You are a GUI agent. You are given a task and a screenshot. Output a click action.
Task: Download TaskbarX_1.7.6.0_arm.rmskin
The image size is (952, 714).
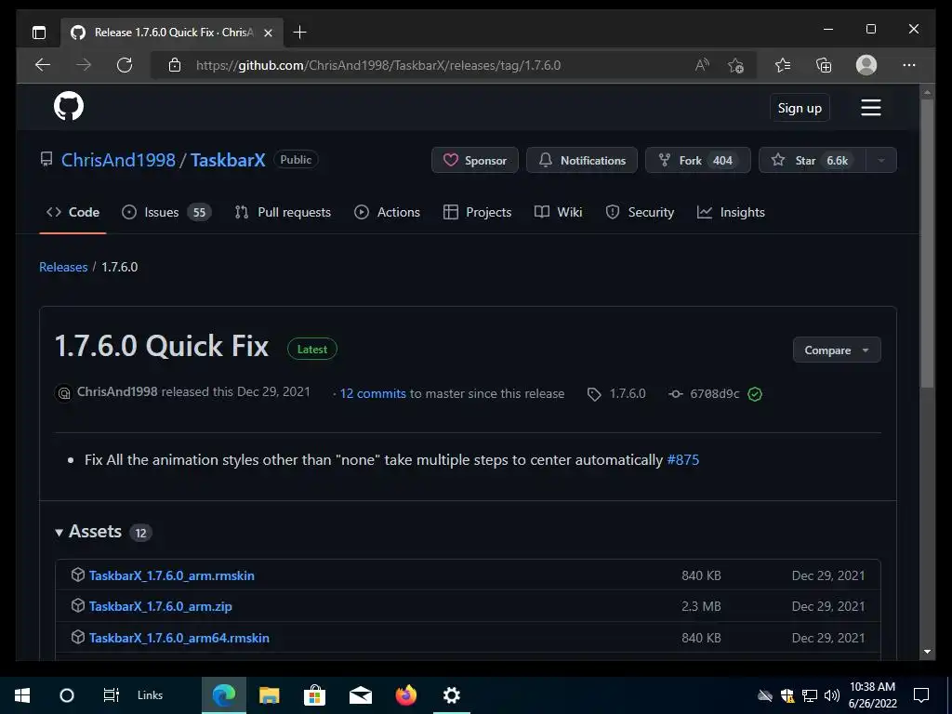172,575
